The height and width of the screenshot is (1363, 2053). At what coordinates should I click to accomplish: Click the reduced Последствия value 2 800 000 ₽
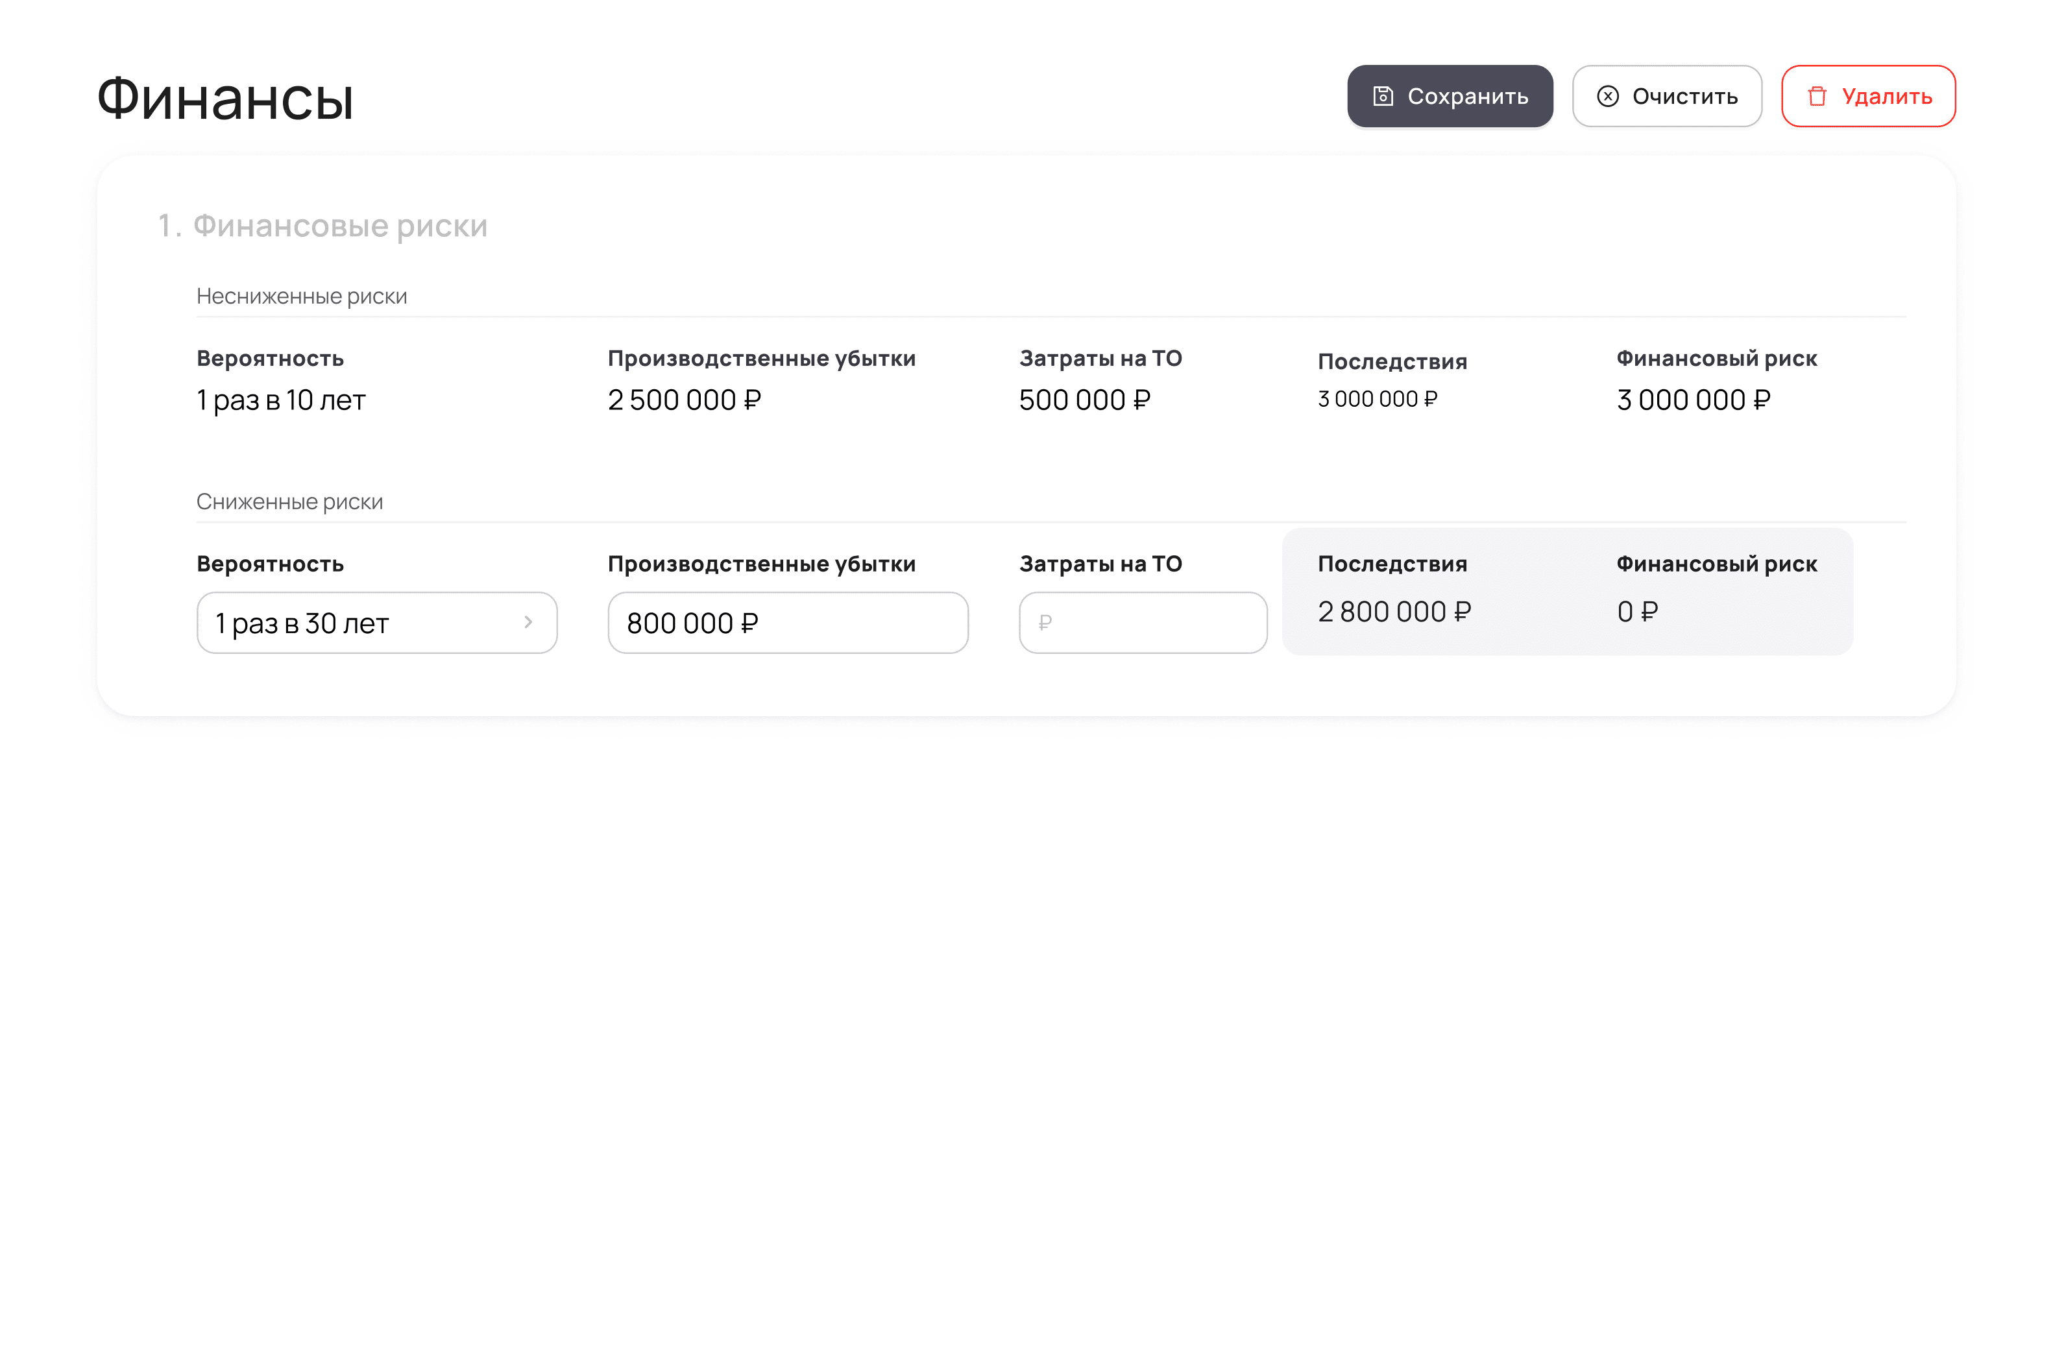[1394, 612]
